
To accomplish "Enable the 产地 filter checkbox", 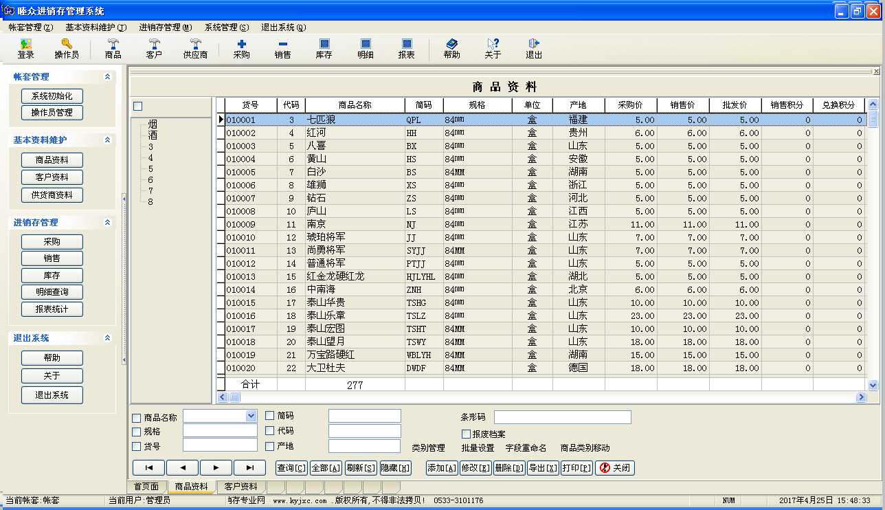I will 269,446.
